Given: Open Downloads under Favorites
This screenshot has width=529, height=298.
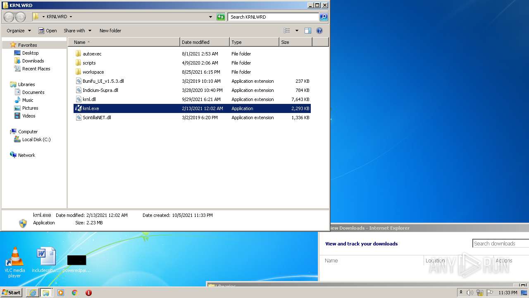Looking at the screenshot, I should pos(33,61).
